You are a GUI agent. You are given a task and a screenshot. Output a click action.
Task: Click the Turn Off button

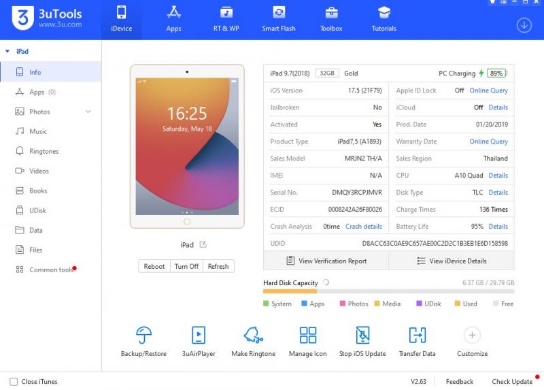[186, 266]
